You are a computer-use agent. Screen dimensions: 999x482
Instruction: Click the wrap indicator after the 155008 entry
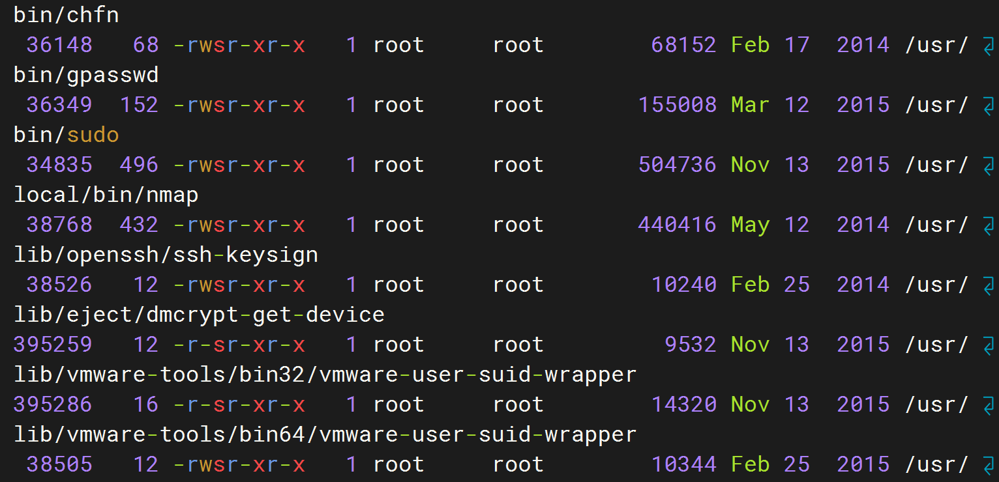(x=988, y=106)
